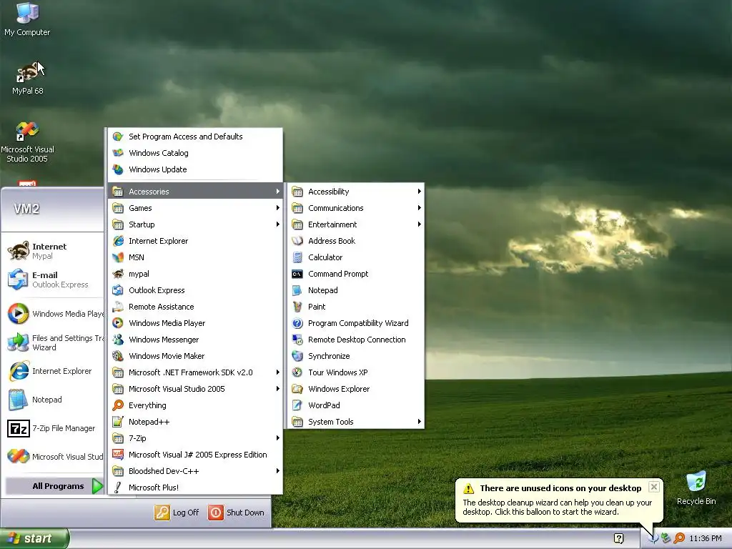The height and width of the screenshot is (549, 732).
Task: Open 7-Zip File Manager in Start menu
Action: coord(52,428)
